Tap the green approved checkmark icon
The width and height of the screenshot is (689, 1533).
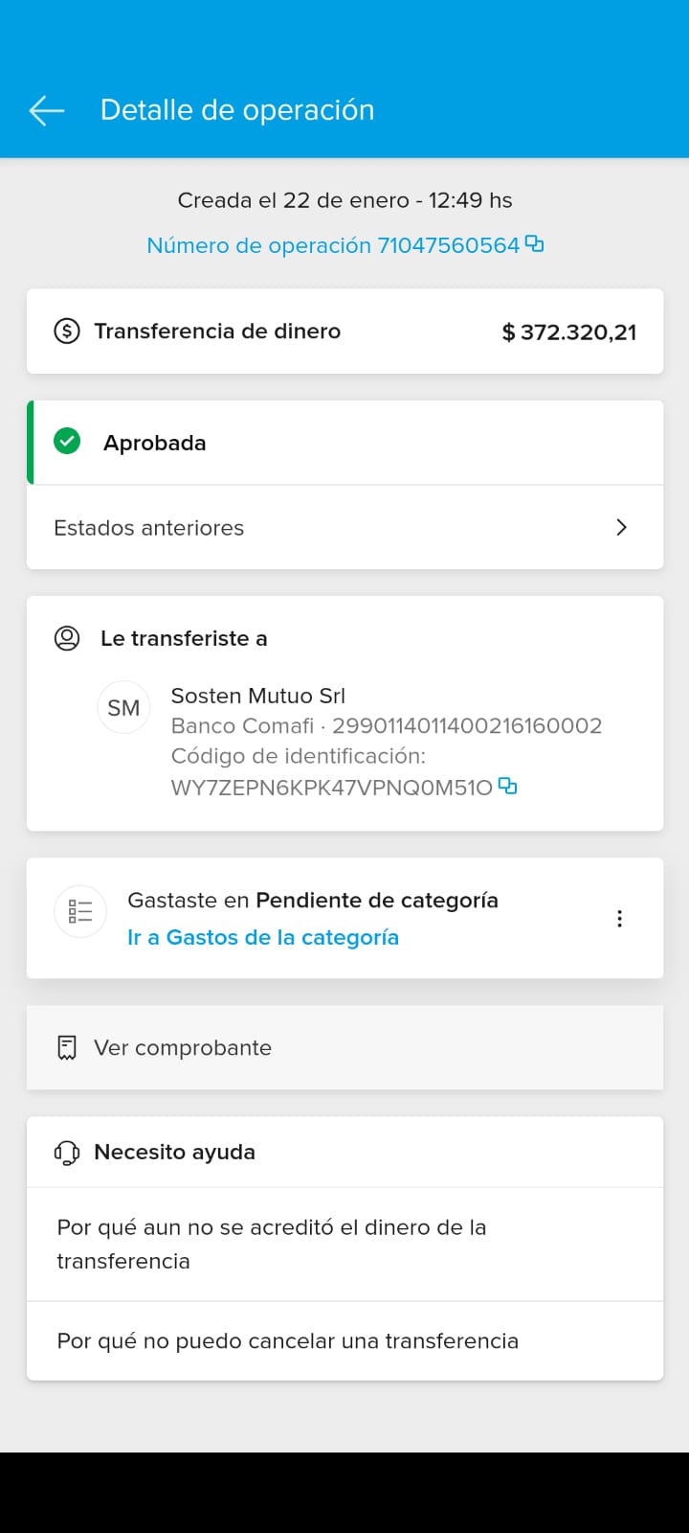pyautogui.click(x=67, y=442)
